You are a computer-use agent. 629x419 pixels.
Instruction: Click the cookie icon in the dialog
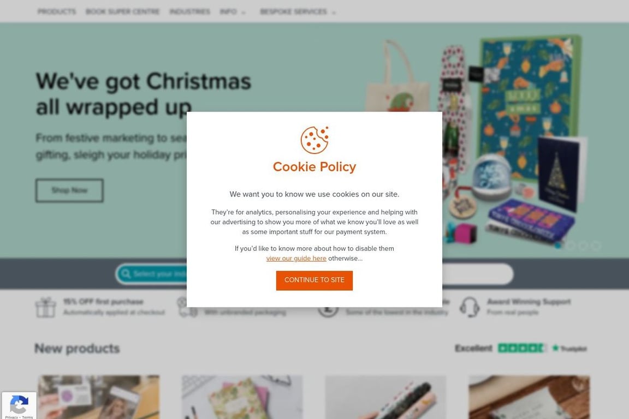click(x=314, y=140)
